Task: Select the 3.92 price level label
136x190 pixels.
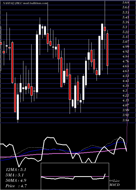Action: click(126, 115)
